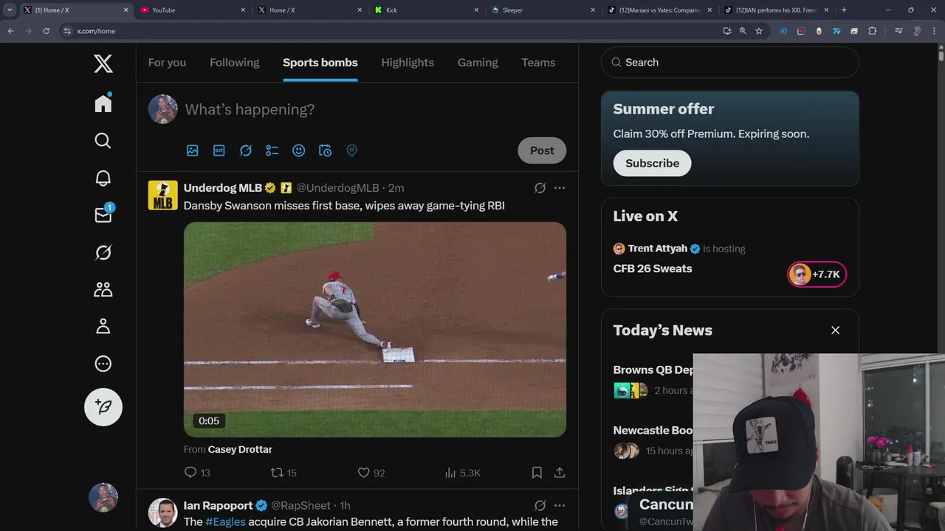Share the Underdog MLB post
Image resolution: width=945 pixels, height=531 pixels.
[x=560, y=473]
